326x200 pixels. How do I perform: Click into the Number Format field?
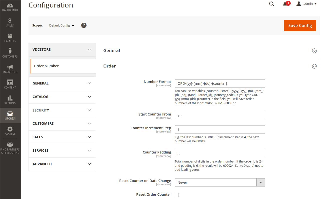[x=220, y=83]
